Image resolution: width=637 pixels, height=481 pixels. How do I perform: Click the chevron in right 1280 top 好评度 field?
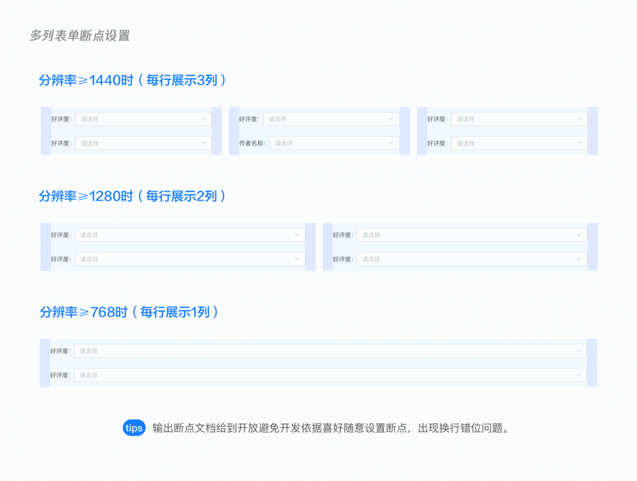point(579,234)
